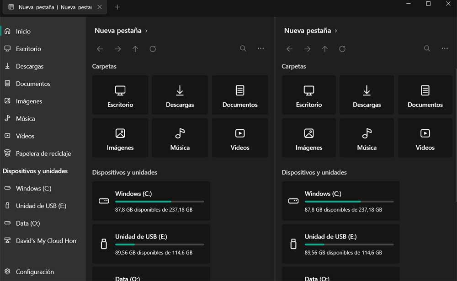Open Imágenes folder tile in left pane
The image size is (457, 281).
(x=120, y=138)
